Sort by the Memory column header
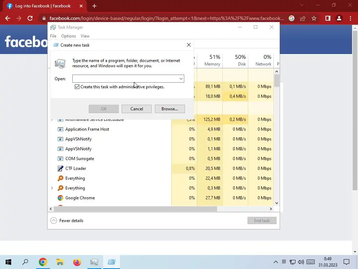Viewport: 358px width, 269px height. 210,60
